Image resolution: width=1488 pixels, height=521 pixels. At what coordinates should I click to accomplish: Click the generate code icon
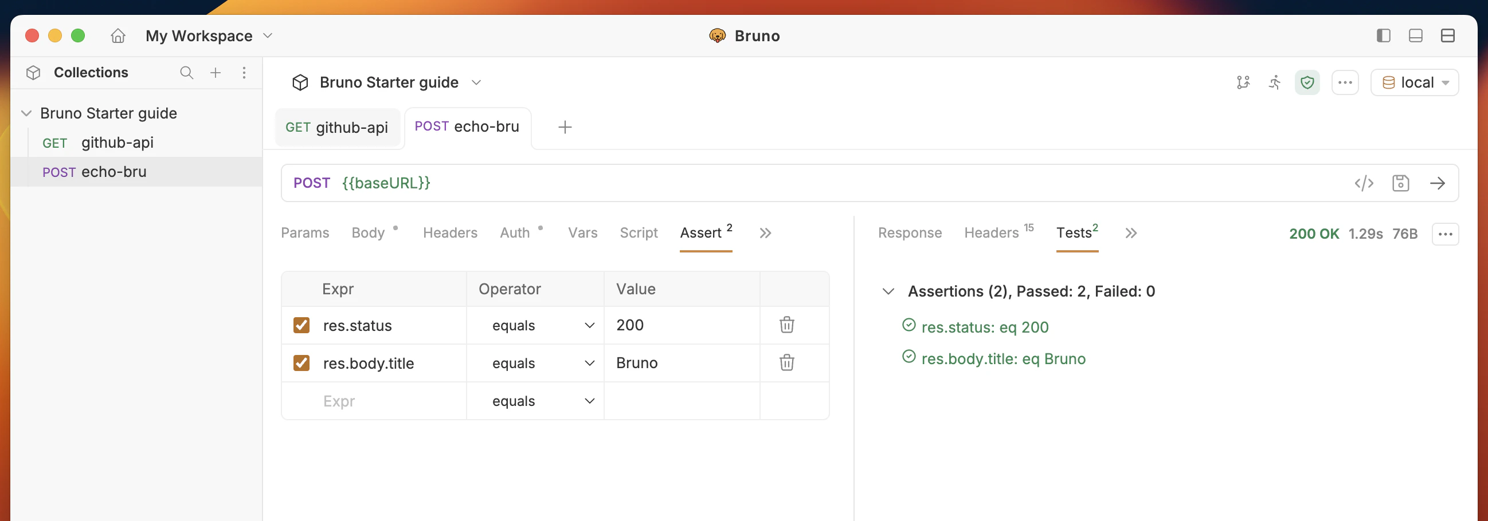tap(1364, 183)
